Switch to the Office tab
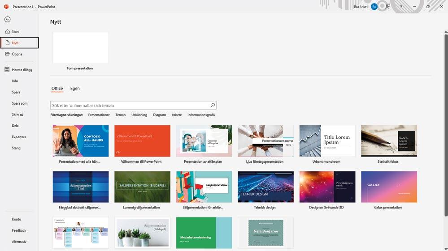 coord(57,89)
